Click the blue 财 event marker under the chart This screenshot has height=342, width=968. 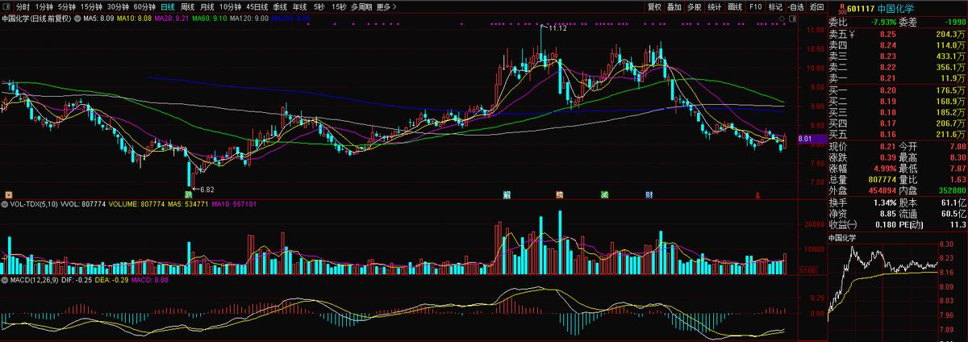tap(649, 194)
